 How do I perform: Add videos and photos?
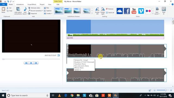[x=18, y=11]
